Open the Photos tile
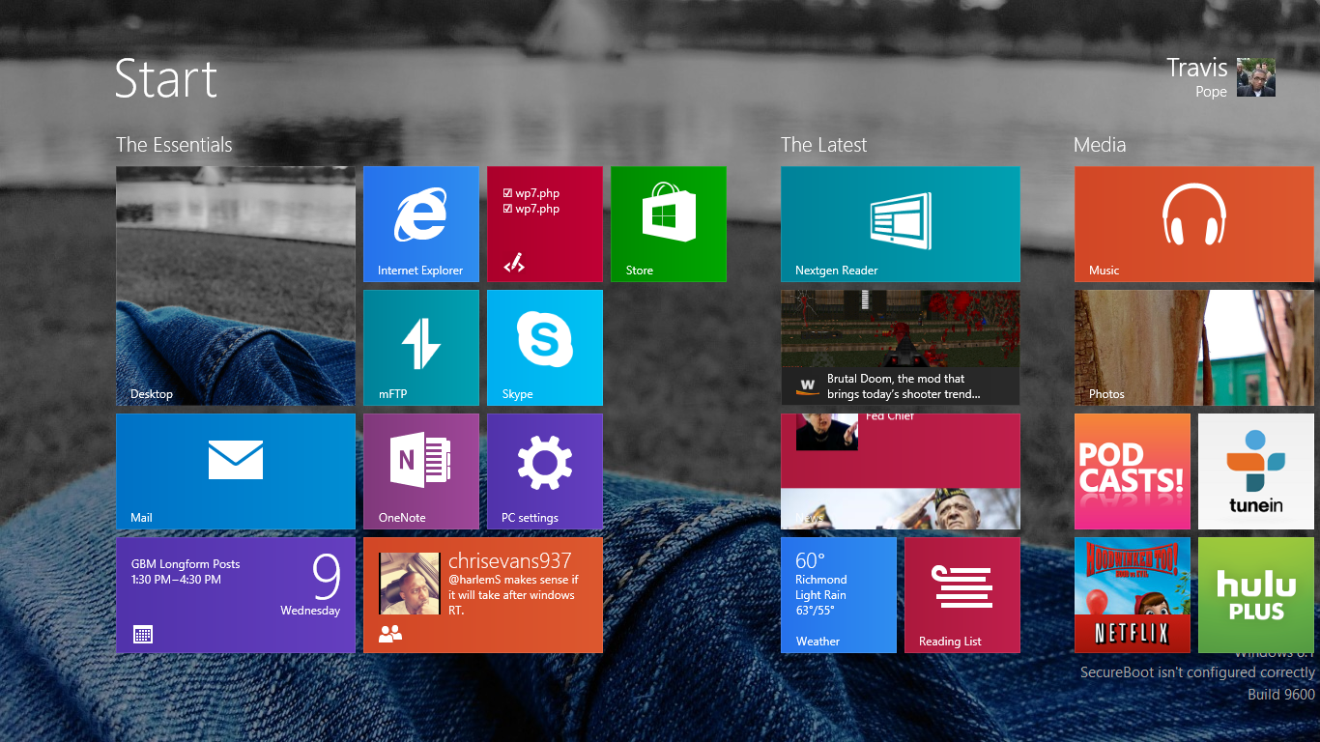This screenshot has width=1320, height=742. tap(1194, 348)
